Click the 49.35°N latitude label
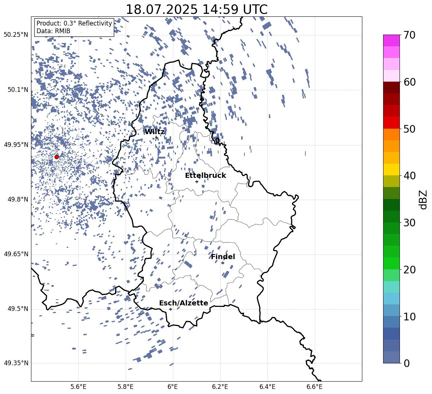The width and height of the screenshot is (432, 394). click(x=16, y=363)
